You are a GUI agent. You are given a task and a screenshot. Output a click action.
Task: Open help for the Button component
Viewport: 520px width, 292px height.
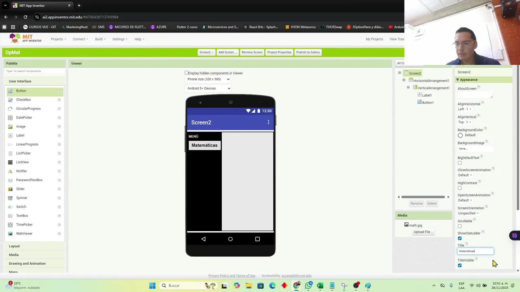coord(59,91)
